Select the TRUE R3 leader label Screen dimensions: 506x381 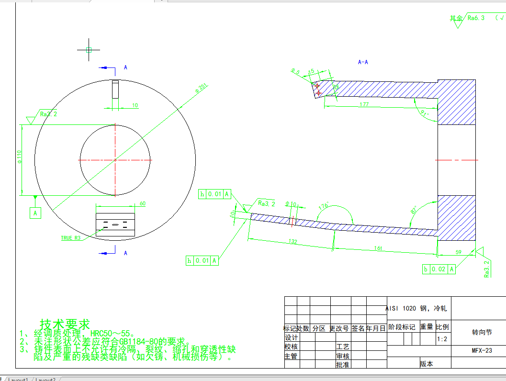pyautogui.click(x=71, y=238)
